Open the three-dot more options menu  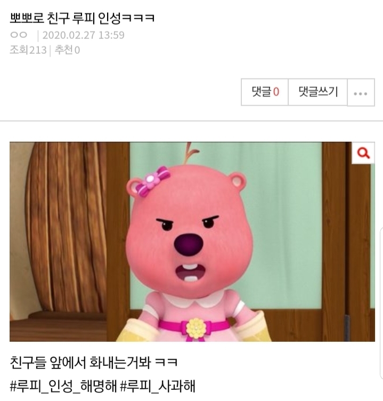pyautogui.click(x=361, y=92)
